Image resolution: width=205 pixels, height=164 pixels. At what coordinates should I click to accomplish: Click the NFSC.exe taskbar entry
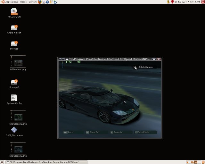point(46,162)
